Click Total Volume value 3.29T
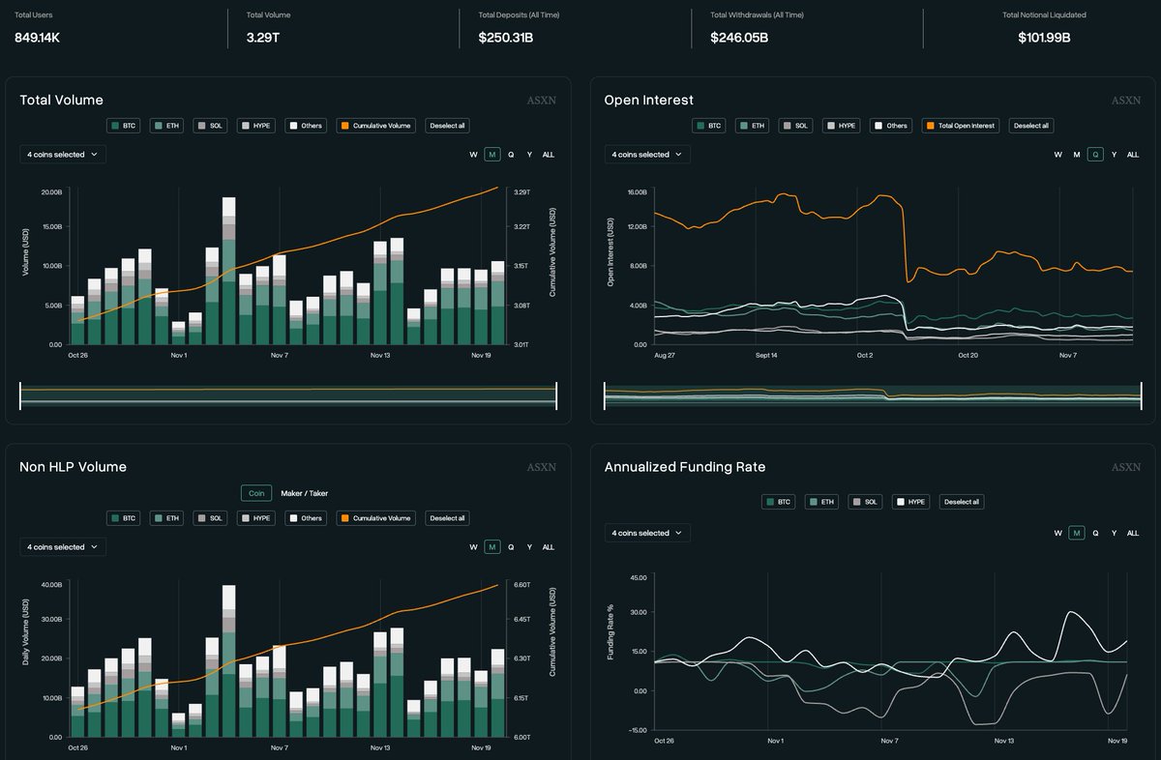1161x760 pixels. [x=262, y=38]
